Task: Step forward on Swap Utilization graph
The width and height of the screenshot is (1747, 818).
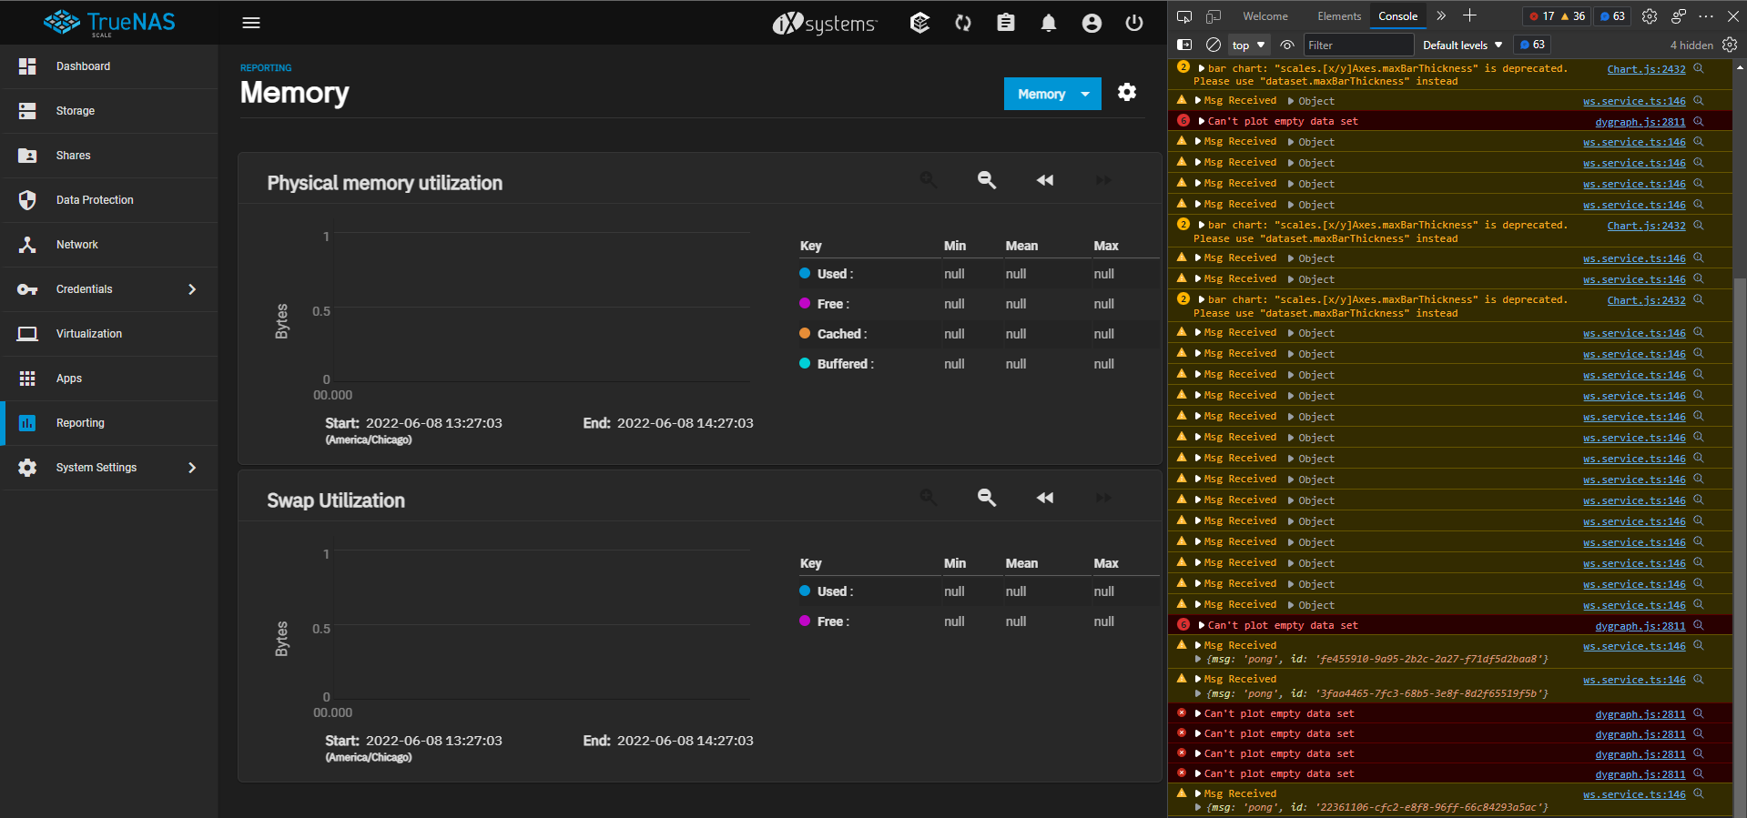Action: 1103,498
